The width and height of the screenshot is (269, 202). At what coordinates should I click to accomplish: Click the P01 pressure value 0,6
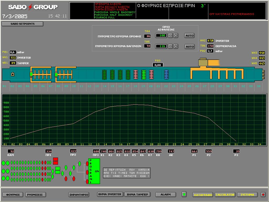tap(13, 52)
